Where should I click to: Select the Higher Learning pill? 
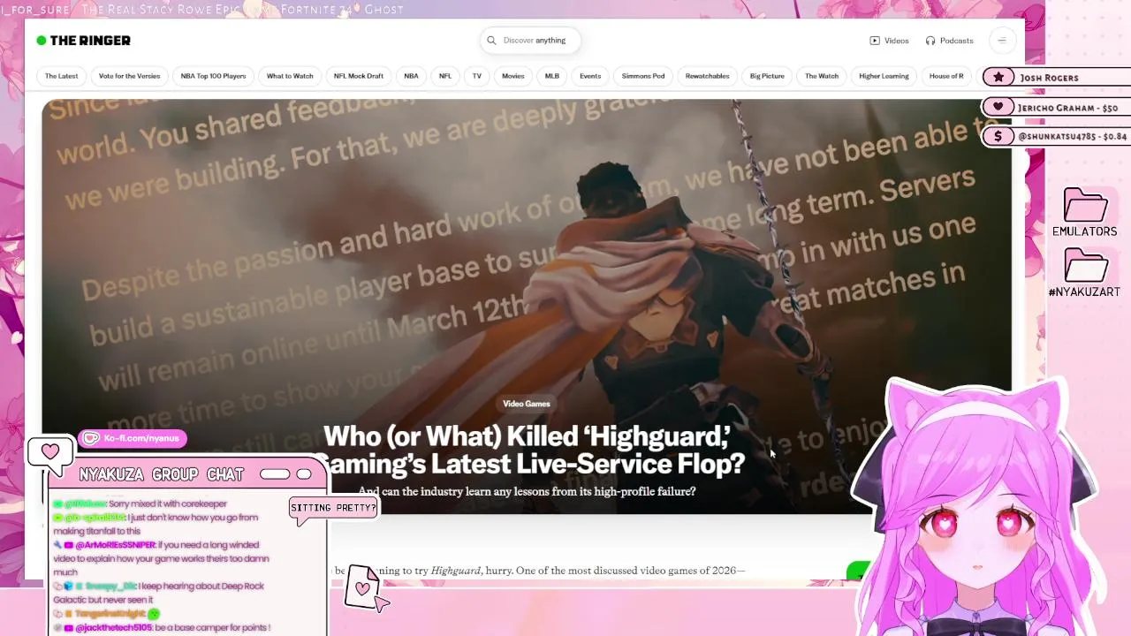coord(884,76)
